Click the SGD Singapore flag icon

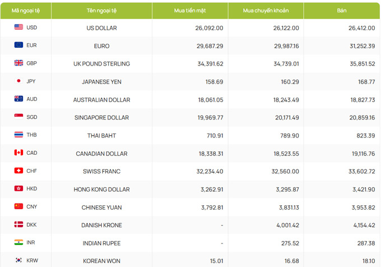pyautogui.click(x=18, y=117)
